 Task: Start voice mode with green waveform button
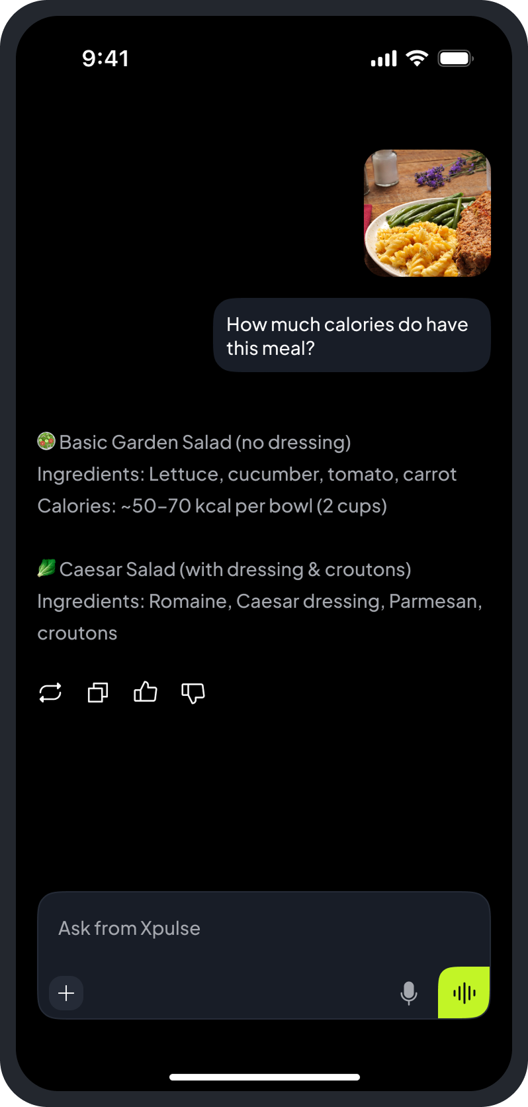click(x=464, y=992)
